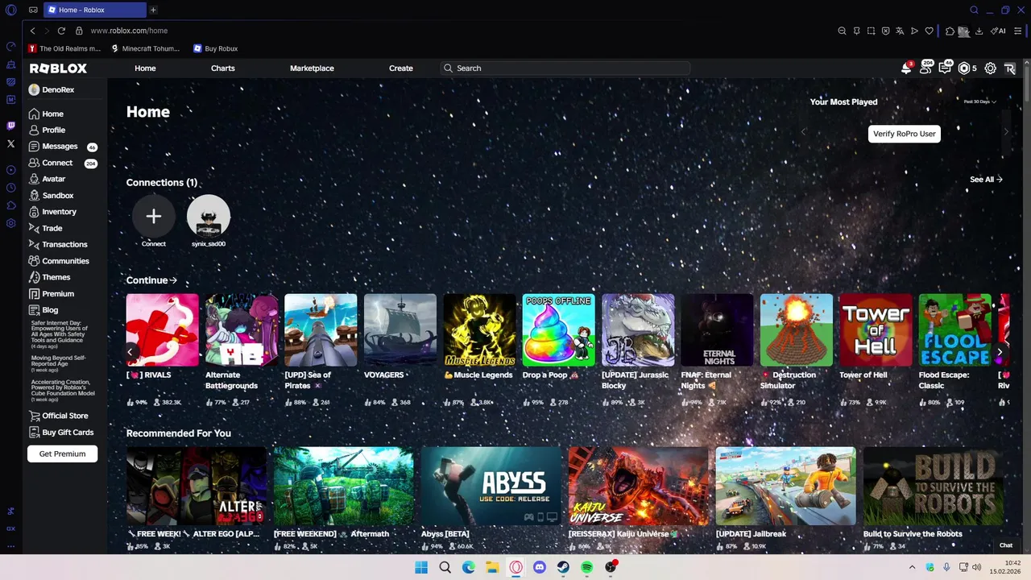Open the Tower of Hell game thumbnail
The image size is (1031, 580).
click(x=876, y=330)
